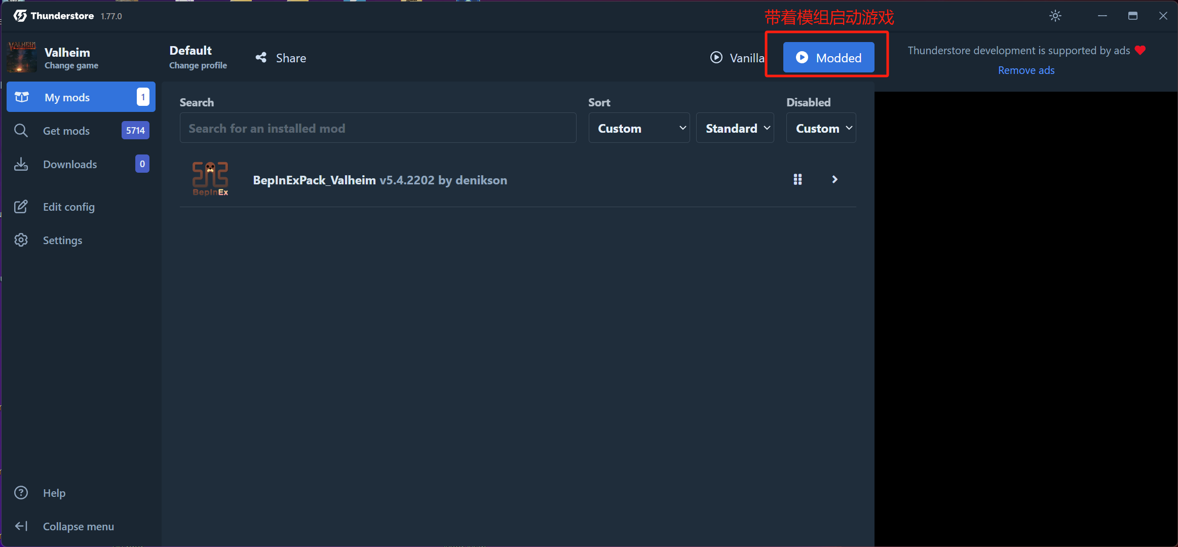The height and width of the screenshot is (547, 1178).
Task: Click the Share profile icon
Action: pyautogui.click(x=261, y=58)
